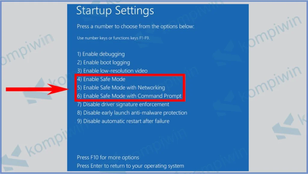This screenshot has height=174, width=308.
Task: Pick Disable automatic restart after failure
Action: pyautogui.click(x=123, y=121)
